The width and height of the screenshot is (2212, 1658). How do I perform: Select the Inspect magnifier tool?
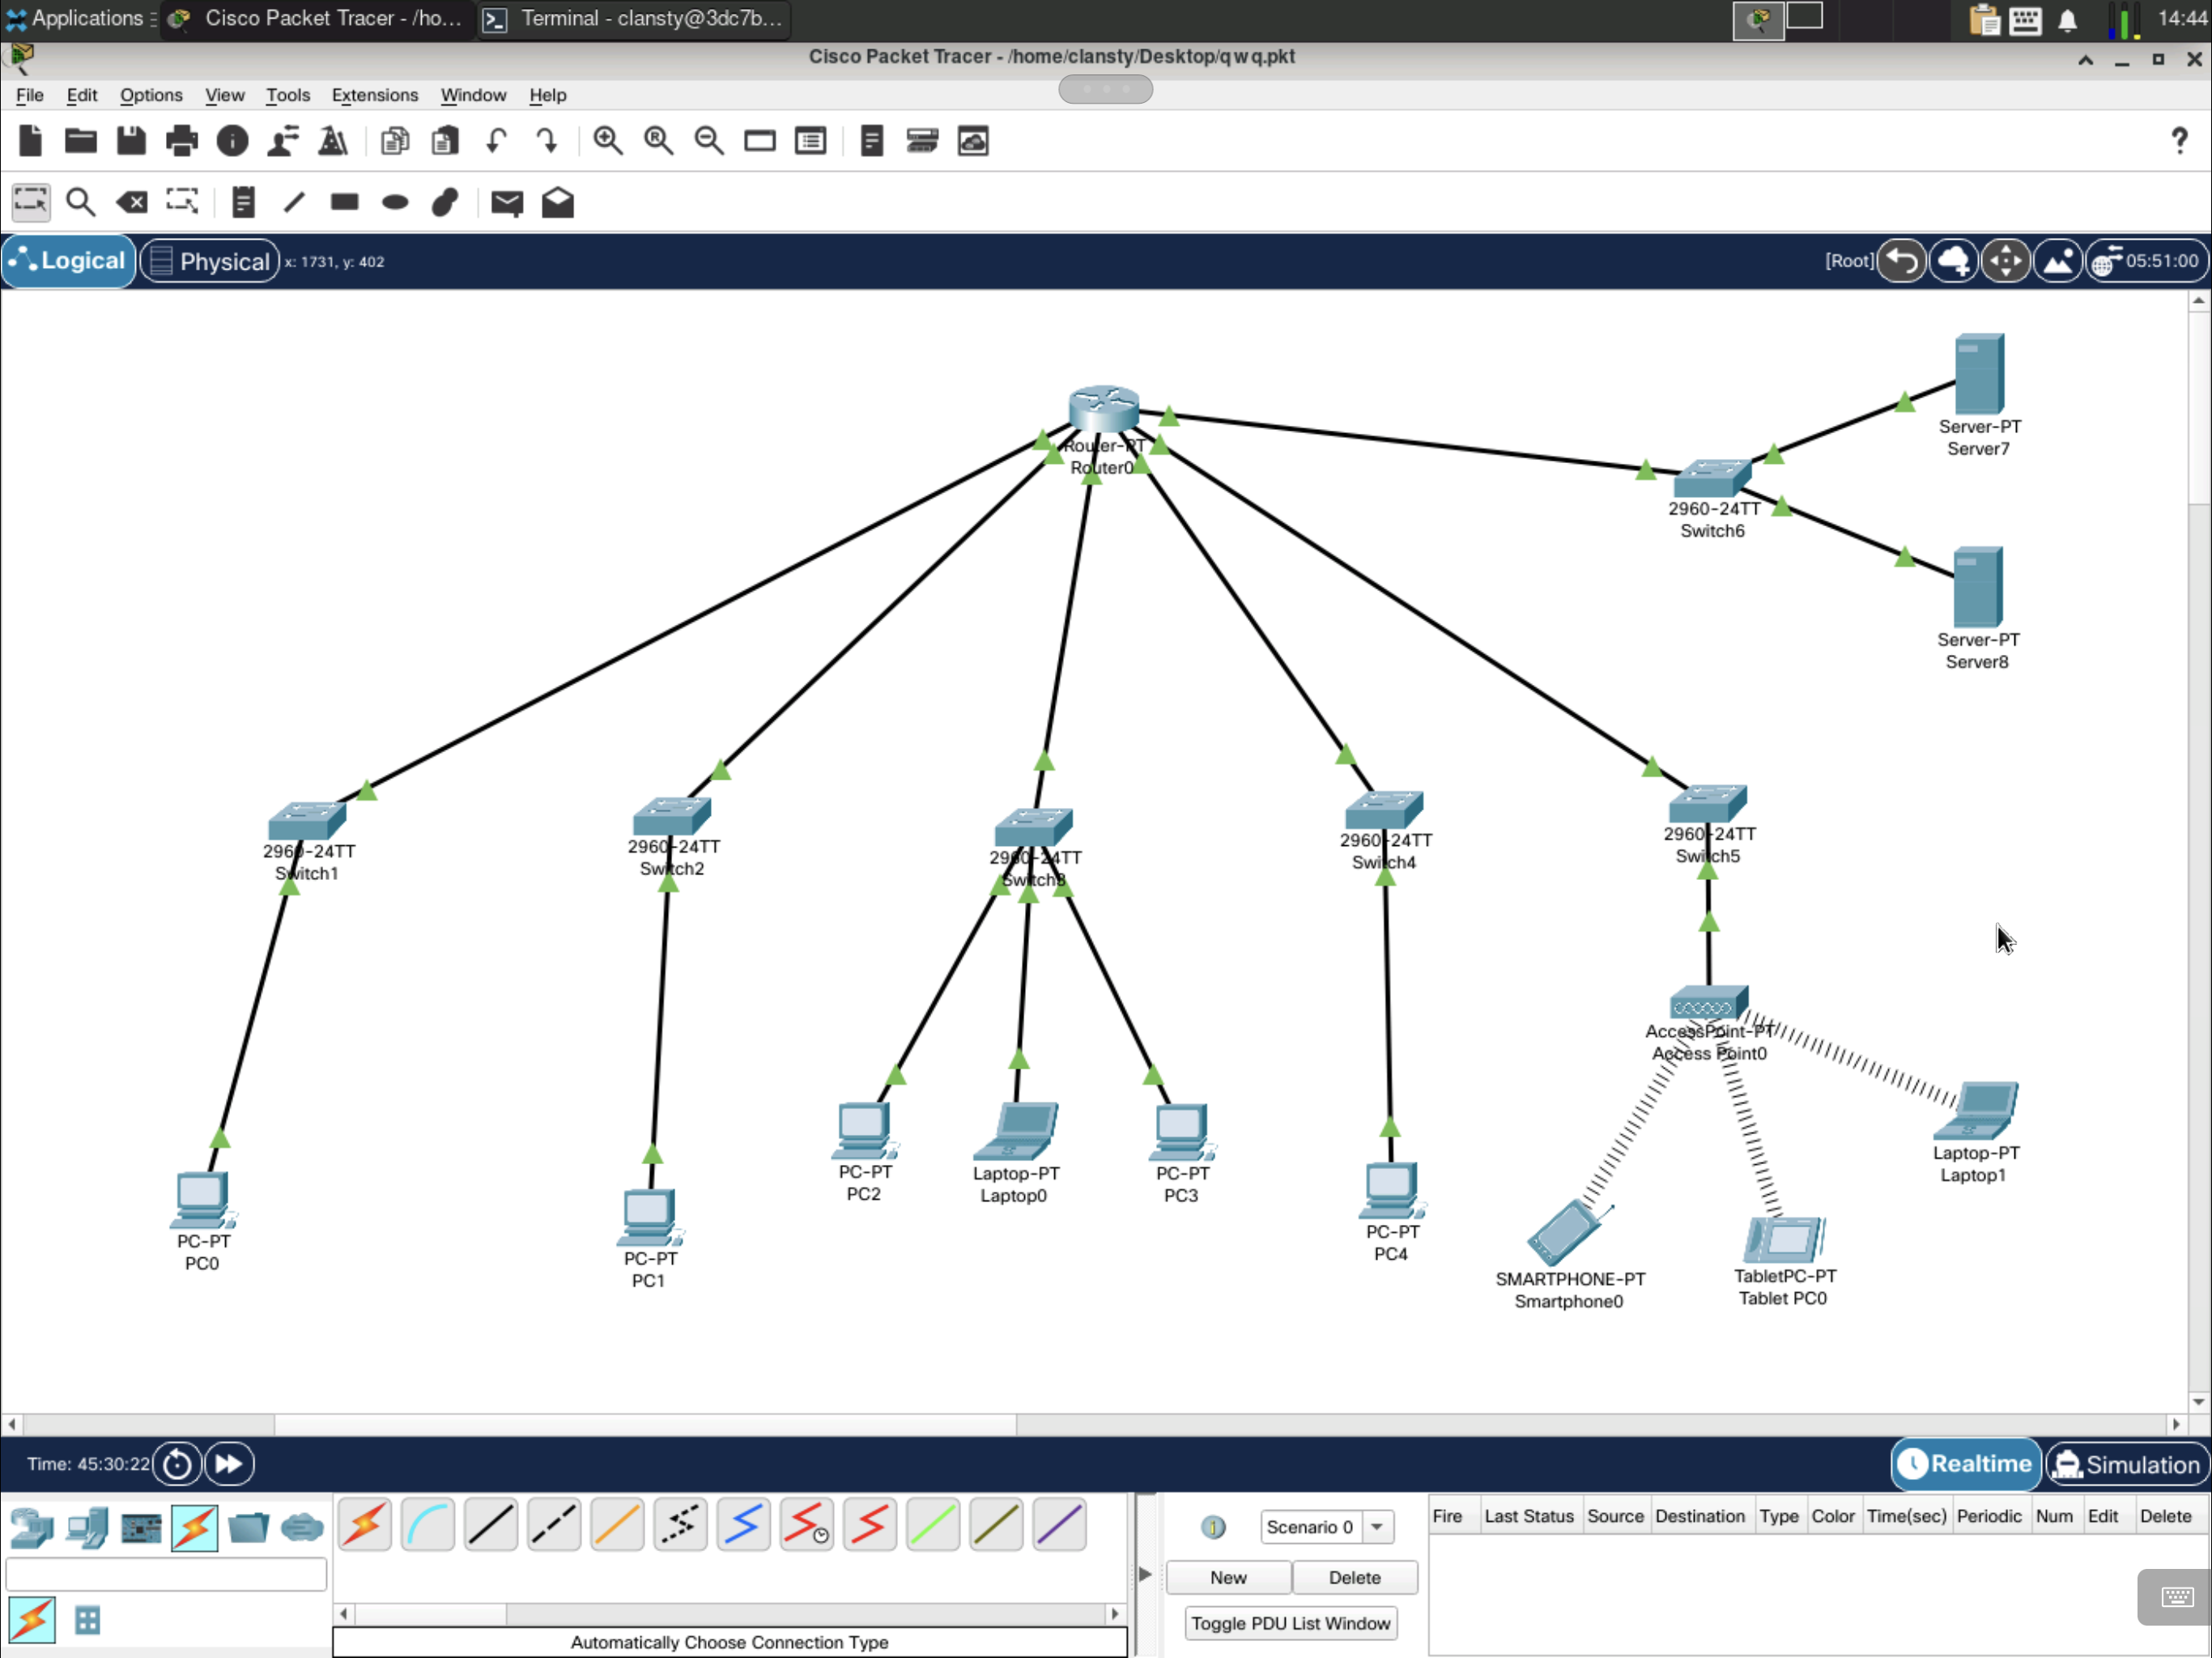point(80,203)
